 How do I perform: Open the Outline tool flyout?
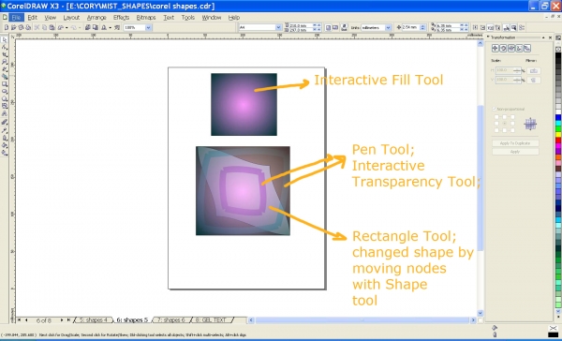coord(5,138)
